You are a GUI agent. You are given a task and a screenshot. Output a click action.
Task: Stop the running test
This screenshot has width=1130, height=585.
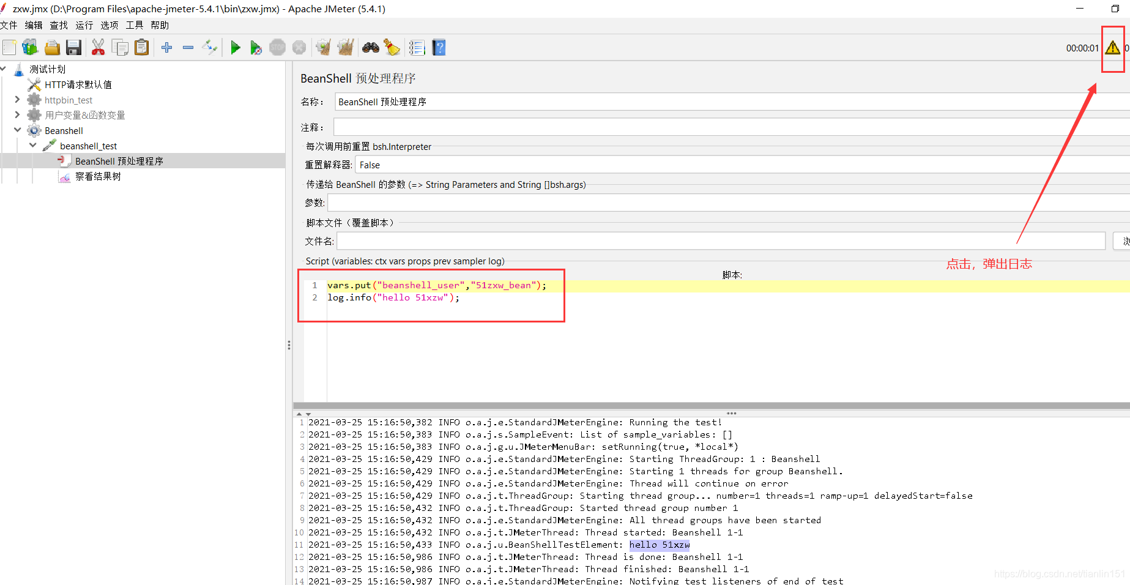click(278, 47)
